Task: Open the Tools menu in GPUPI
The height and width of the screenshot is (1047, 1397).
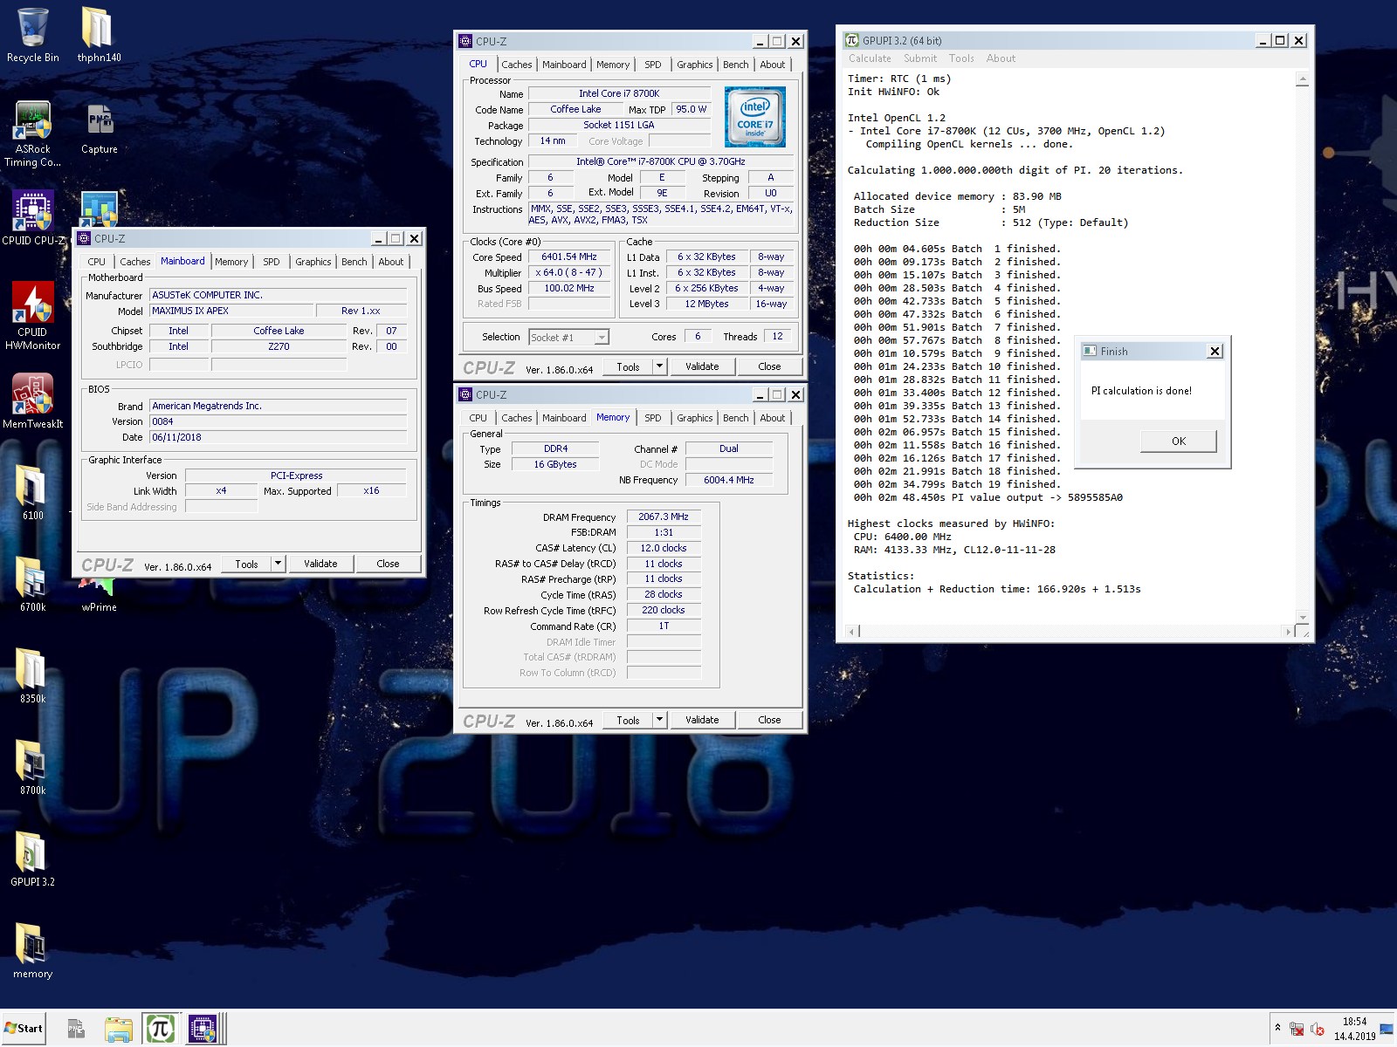Action: coord(961,58)
